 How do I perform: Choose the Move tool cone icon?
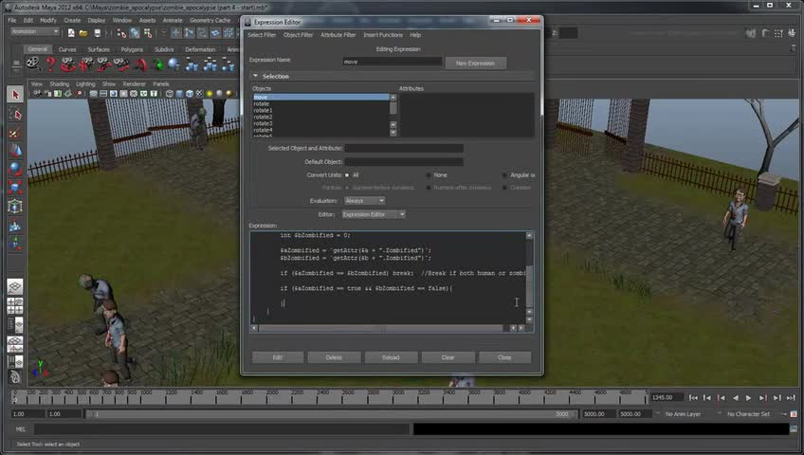click(x=15, y=151)
